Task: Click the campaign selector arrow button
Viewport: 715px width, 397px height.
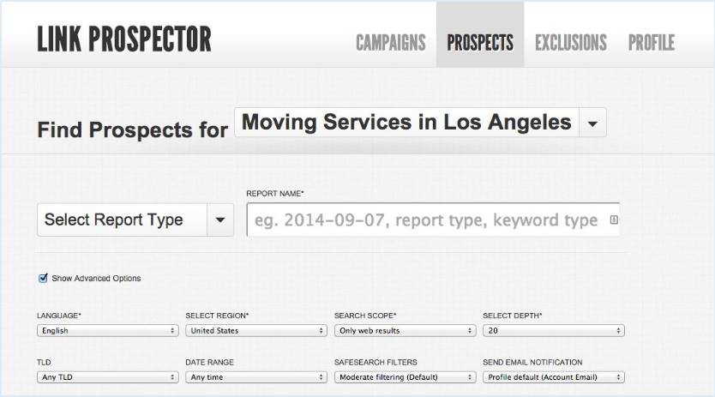Action: point(592,123)
